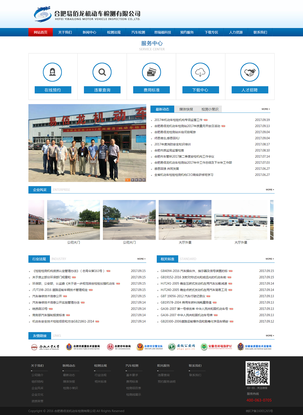Expand MORE in the 行业法规 section
The height and width of the screenshot is (415, 303).
[x=141, y=259]
